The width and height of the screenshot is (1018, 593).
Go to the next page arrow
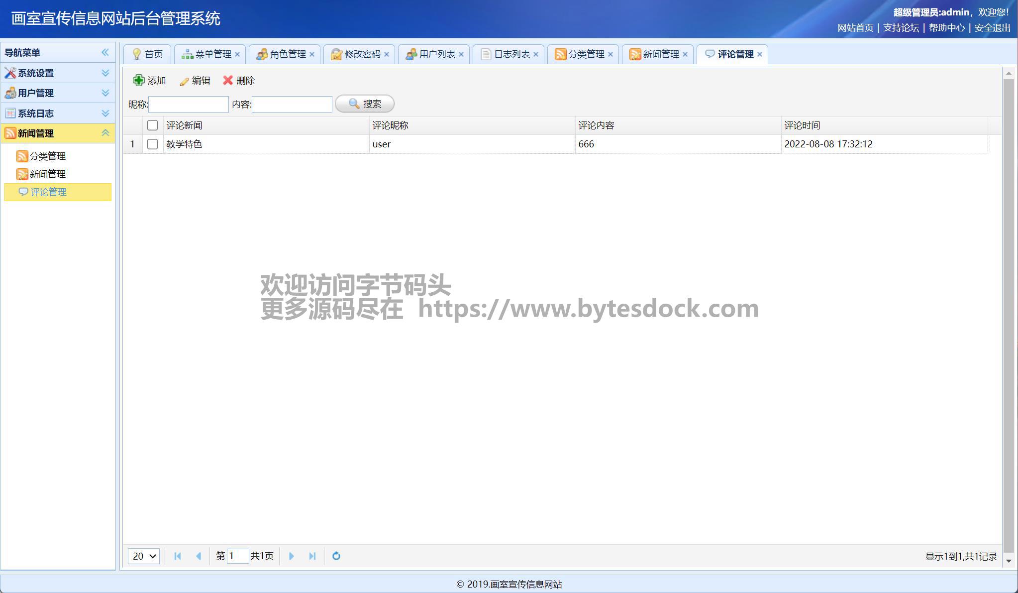tap(292, 556)
